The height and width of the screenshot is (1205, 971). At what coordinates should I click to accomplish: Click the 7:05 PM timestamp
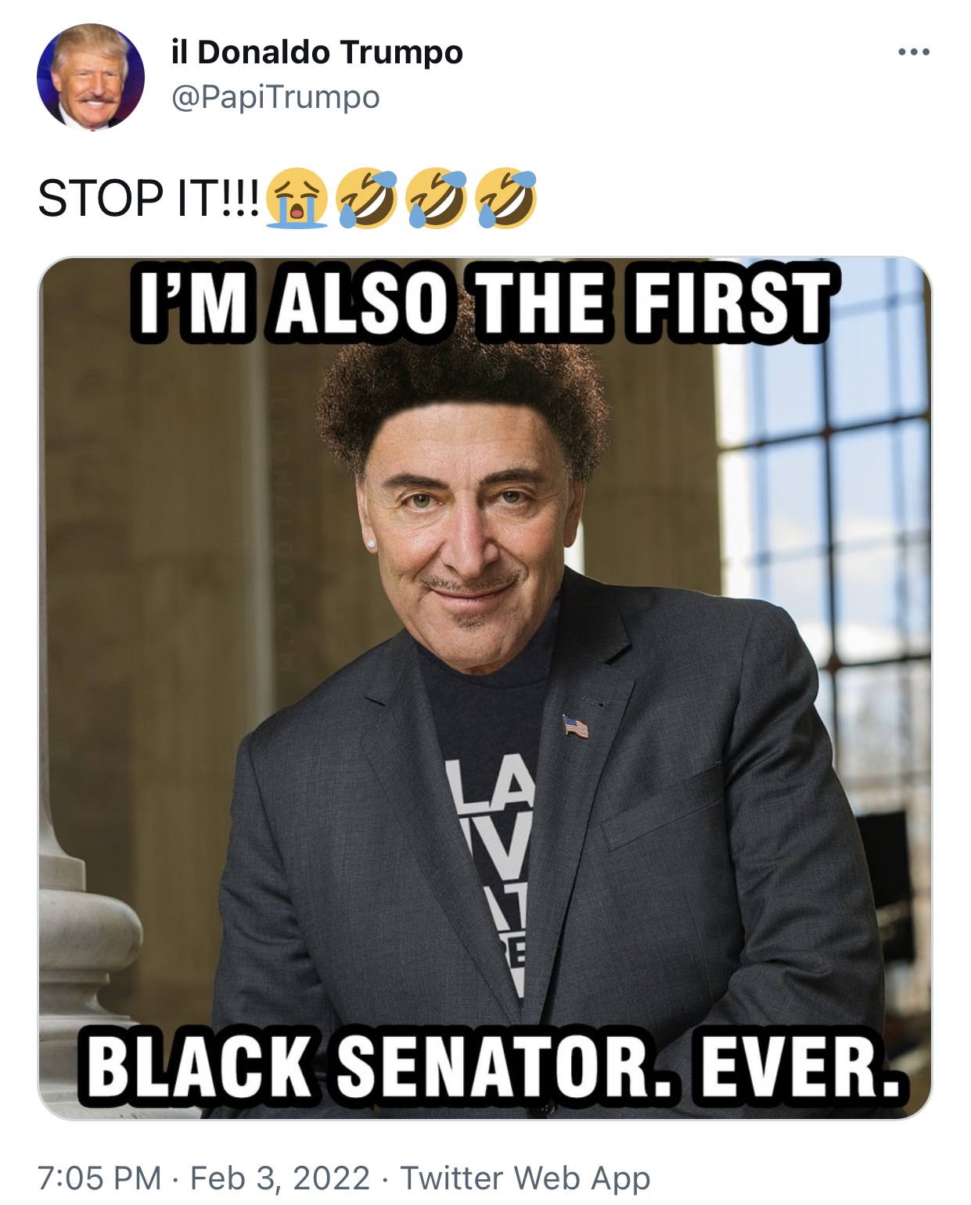pos(99,1177)
